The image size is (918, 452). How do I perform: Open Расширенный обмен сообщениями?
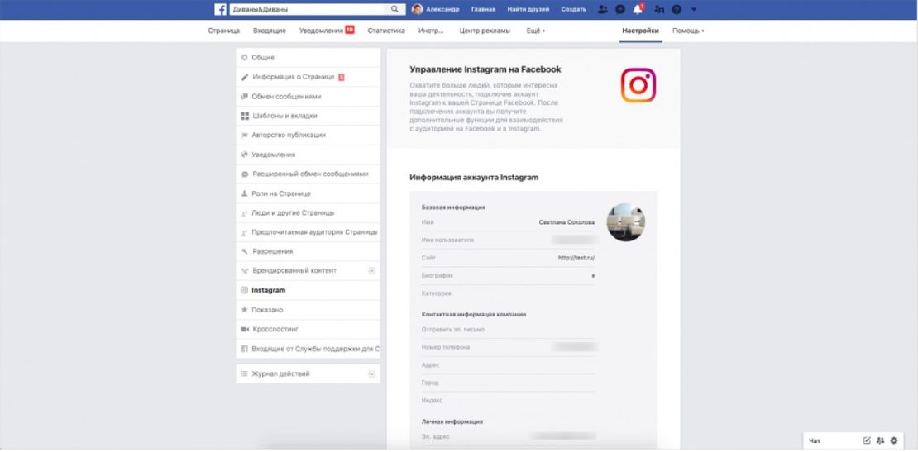tap(308, 174)
